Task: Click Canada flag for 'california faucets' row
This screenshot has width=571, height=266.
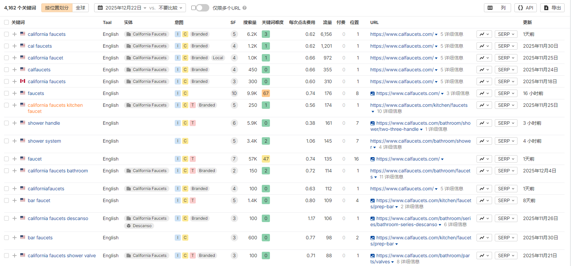Action: [x=23, y=81]
